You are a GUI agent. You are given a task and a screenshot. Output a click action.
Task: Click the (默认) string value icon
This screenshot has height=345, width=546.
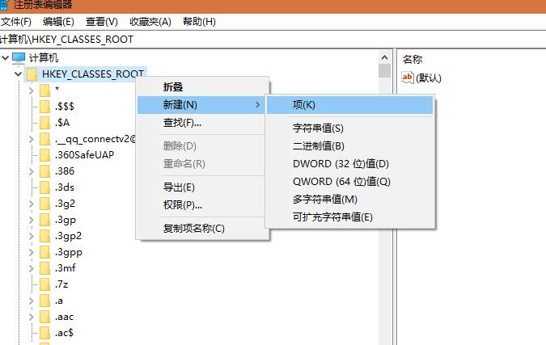click(408, 78)
